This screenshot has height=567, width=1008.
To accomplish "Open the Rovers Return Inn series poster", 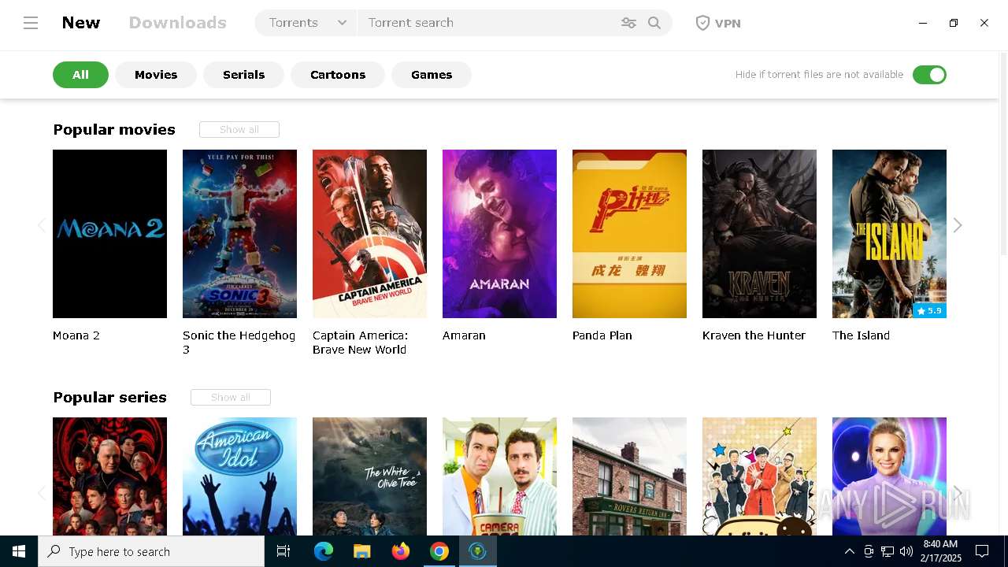I will (x=629, y=476).
